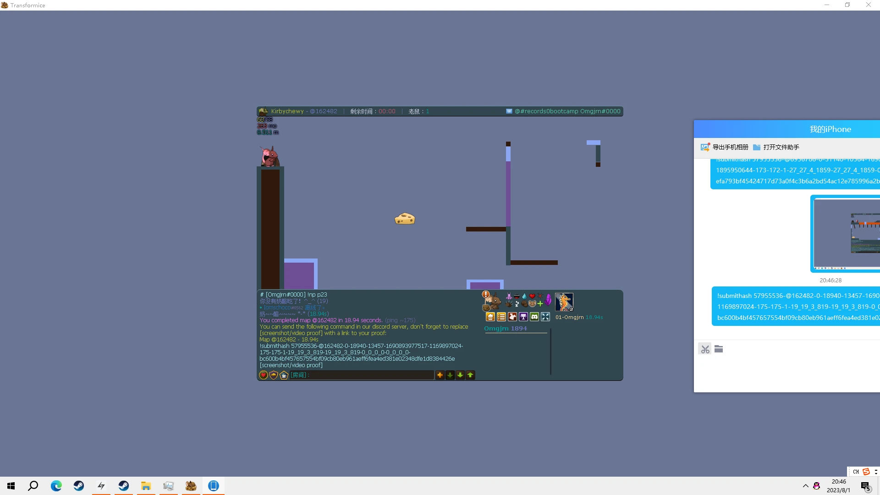Switch to Transformice taskbar icon
Image resolution: width=880 pixels, height=495 pixels.
(x=191, y=486)
